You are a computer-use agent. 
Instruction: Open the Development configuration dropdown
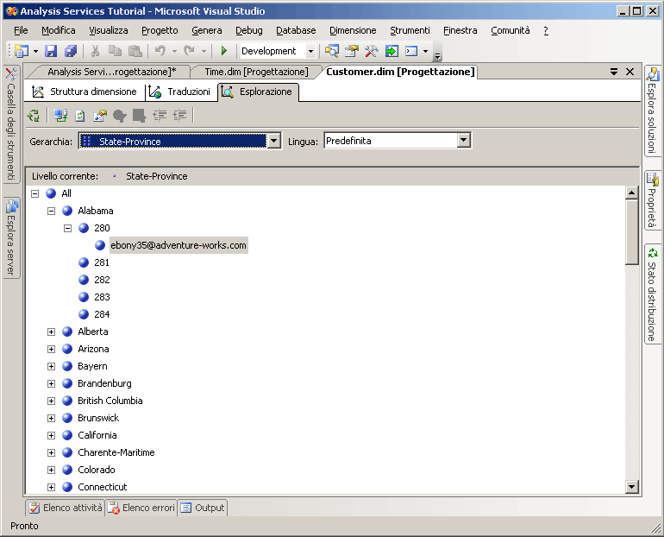pyautogui.click(x=311, y=52)
